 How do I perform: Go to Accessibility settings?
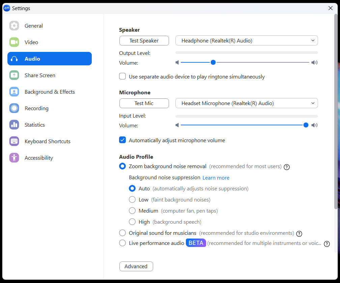(x=50, y=158)
